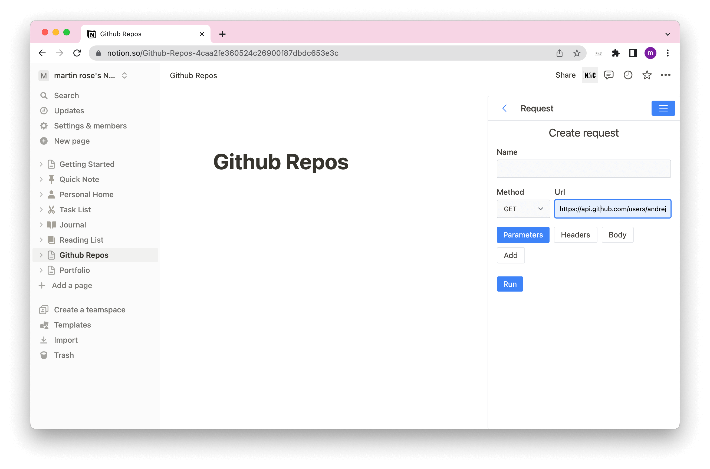710x469 pixels.
Task: Open Templates in the sidebar
Action: point(95,325)
